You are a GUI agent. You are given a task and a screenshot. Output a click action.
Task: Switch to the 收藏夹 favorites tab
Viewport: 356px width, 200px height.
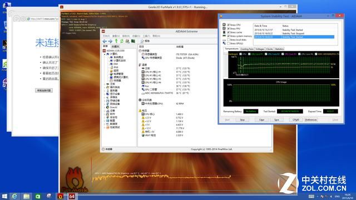click(x=115, y=47)
